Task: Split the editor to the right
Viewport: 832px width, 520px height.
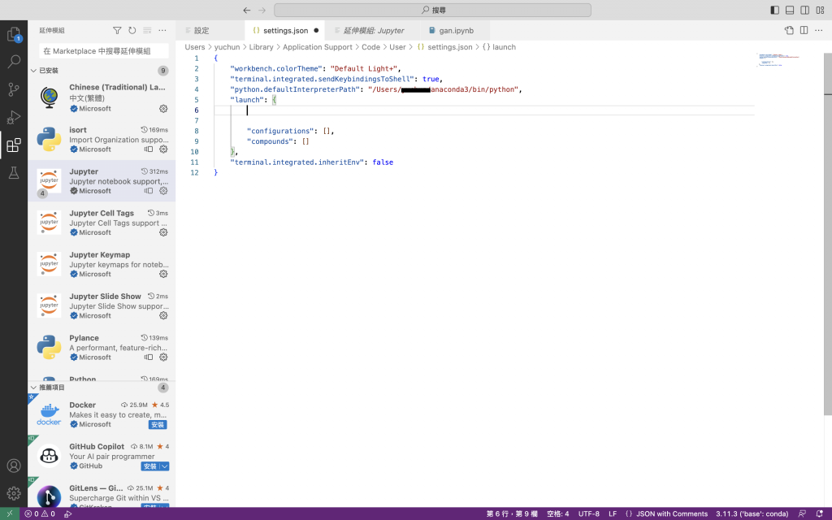Action: pyautogui.click(x=804, y=30)
